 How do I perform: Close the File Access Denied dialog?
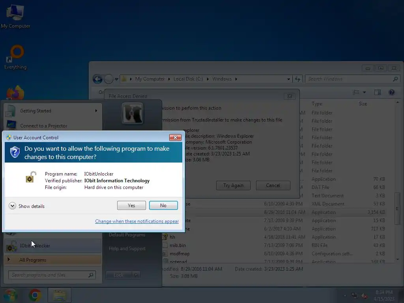pyautogui.click(x=290, y=96)
